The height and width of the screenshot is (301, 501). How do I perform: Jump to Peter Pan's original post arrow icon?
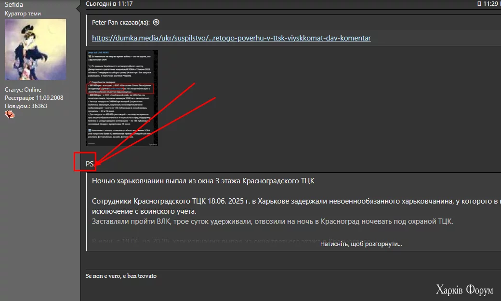click(156, 22)
